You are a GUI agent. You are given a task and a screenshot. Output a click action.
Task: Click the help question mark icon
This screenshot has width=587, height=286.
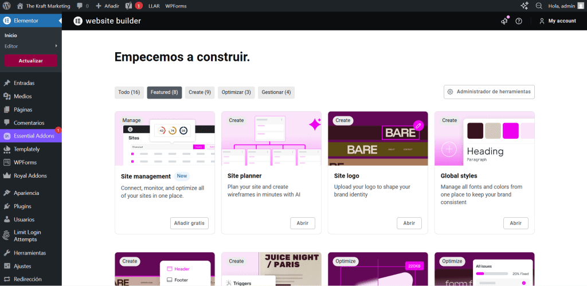point(519,21)
